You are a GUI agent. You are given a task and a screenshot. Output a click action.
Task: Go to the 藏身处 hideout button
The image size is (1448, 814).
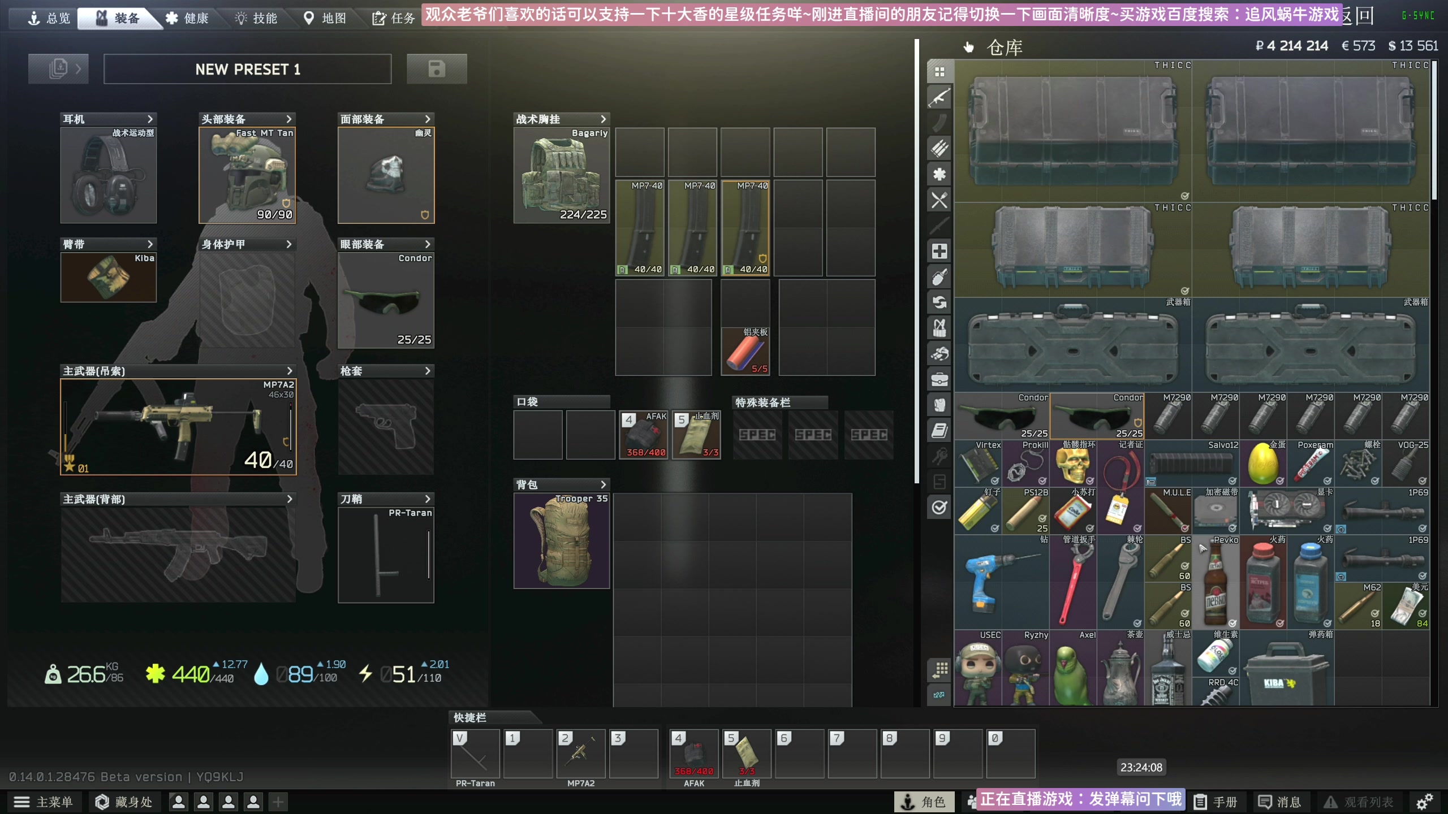(124, 802)
